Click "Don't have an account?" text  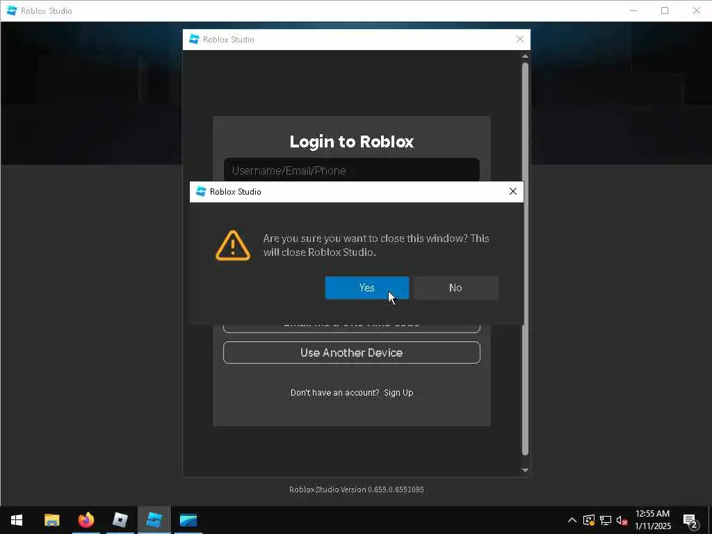(x=334, y=393)
